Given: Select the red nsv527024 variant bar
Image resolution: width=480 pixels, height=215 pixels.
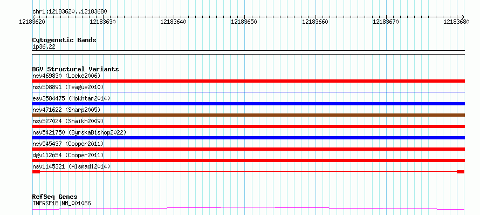Looking at the screenshot, I should click(248, 126).
